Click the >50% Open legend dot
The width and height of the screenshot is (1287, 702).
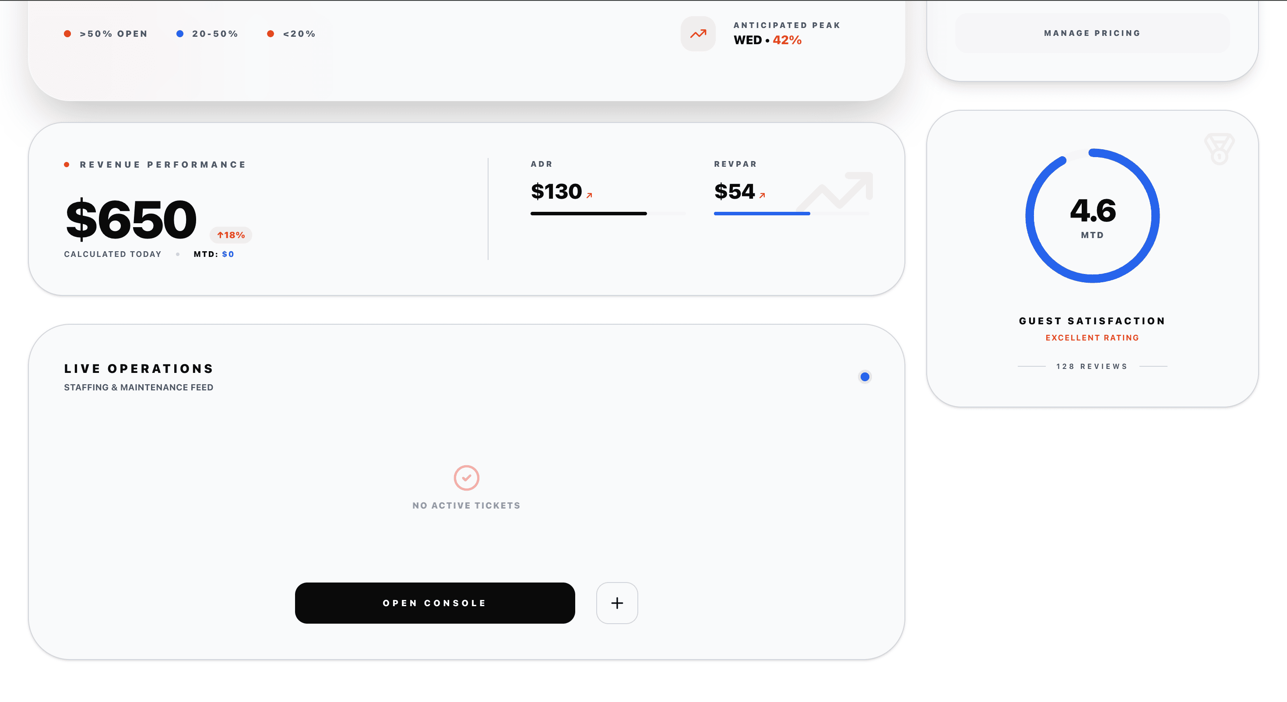click(x=67, y=34)
